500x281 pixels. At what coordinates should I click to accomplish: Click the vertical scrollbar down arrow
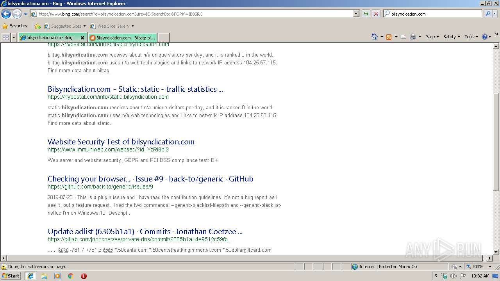[496, 252]
